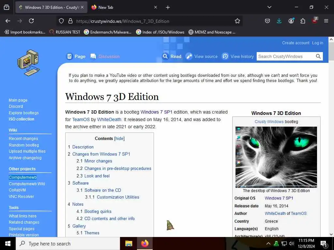Open the View source tab

202,56
